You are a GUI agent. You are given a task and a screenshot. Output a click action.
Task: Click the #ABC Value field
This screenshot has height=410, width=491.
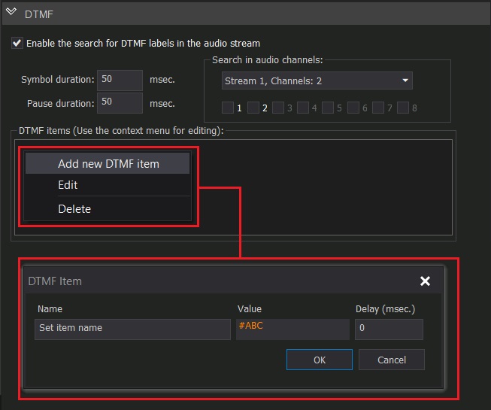coord(292,330)
